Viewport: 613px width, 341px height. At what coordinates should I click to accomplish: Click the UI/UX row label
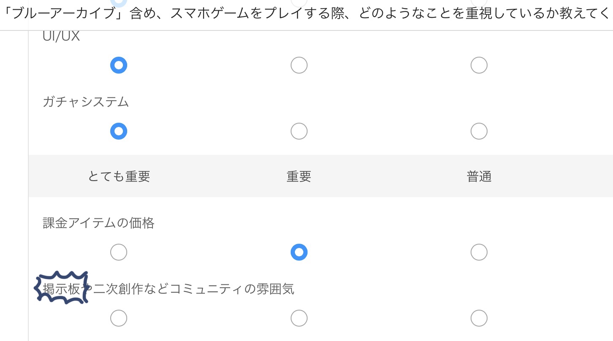[61, 36]
